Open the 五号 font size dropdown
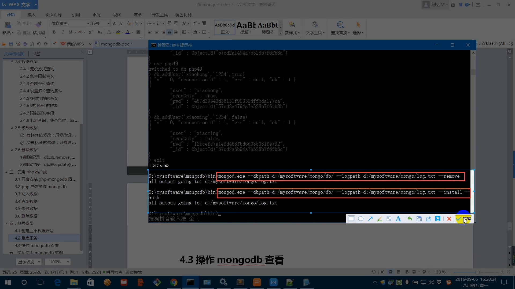515x289 pixels. pyautogui.click(x=108, y=24)
